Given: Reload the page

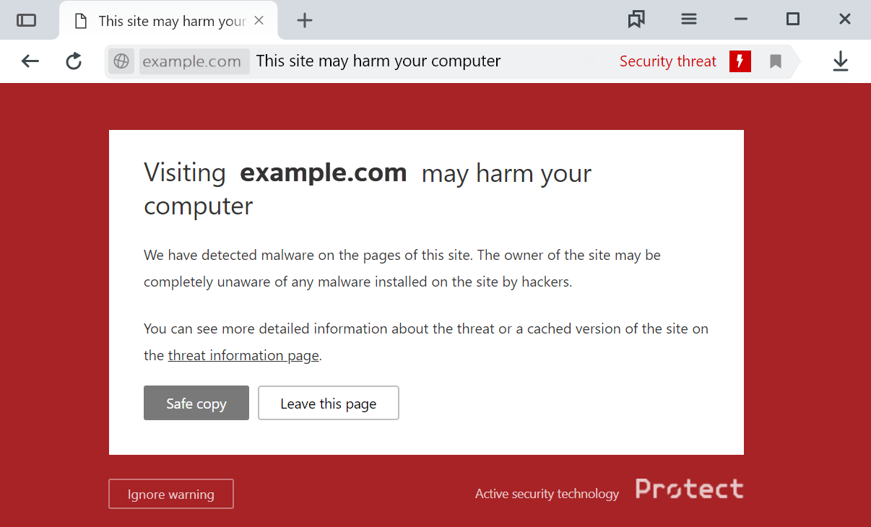Looking at the screenshot, I should [x=74, y=61].
